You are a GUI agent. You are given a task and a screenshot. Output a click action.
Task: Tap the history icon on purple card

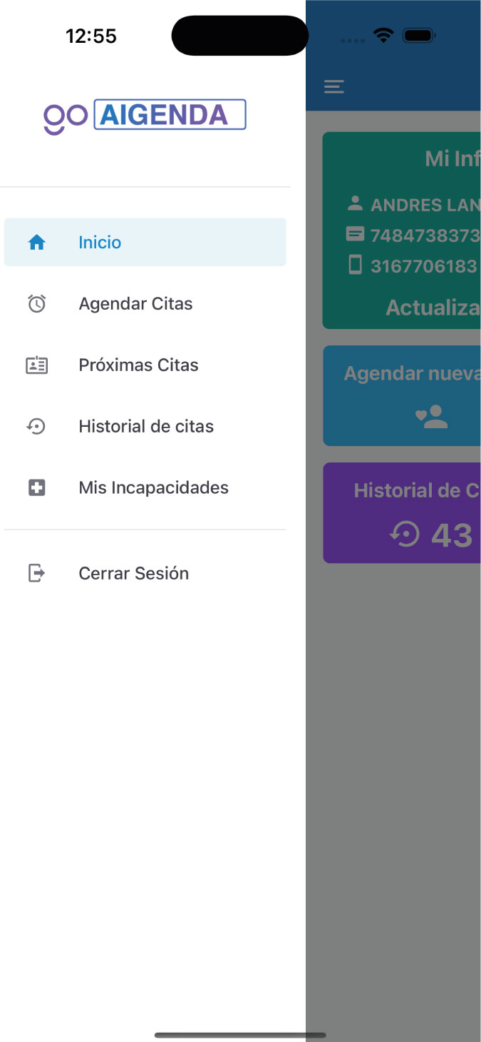point(405,535)
